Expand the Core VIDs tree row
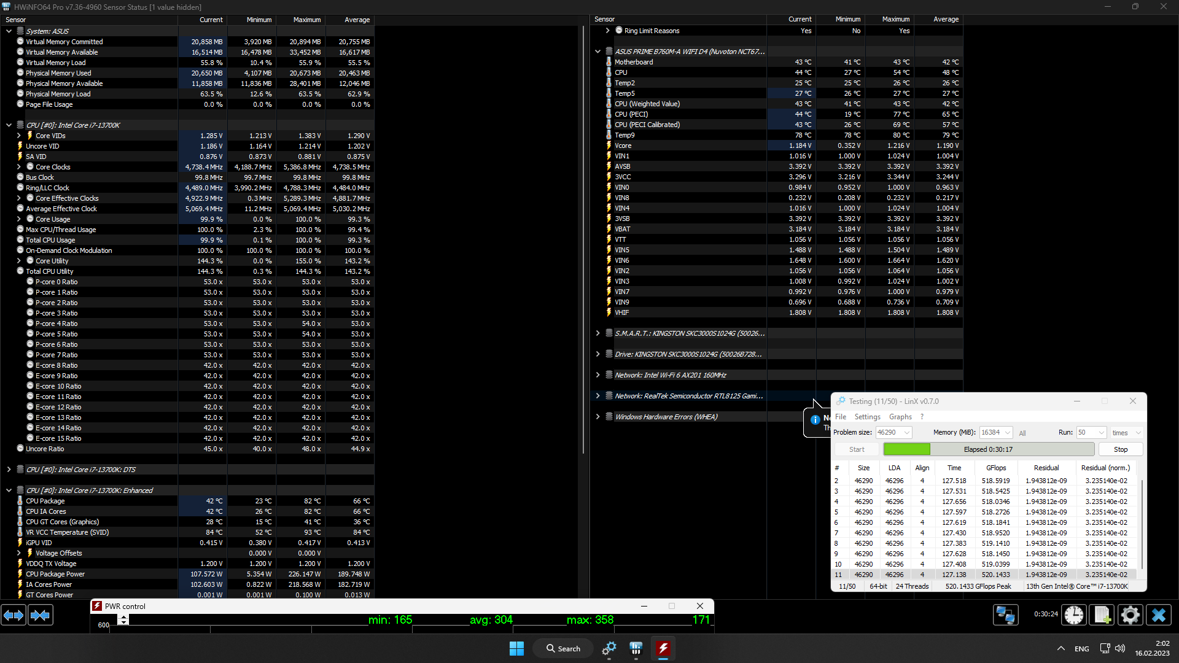 18,136
